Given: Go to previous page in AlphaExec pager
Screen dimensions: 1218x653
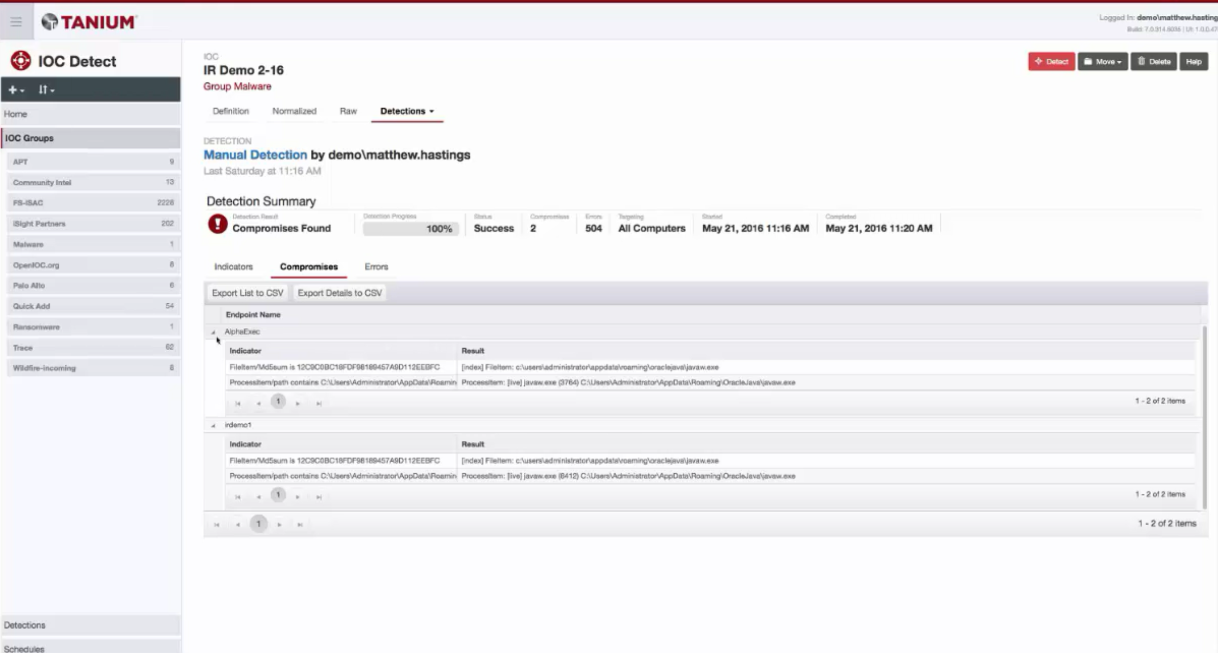Looking at the screenshot, I should (258, 403).
